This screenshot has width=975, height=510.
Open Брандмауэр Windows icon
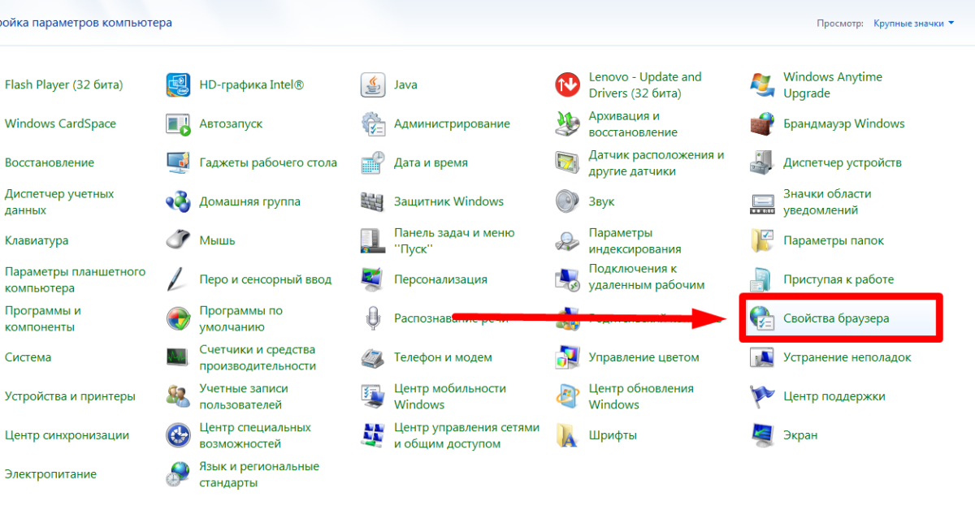click(x=762, y=123)
